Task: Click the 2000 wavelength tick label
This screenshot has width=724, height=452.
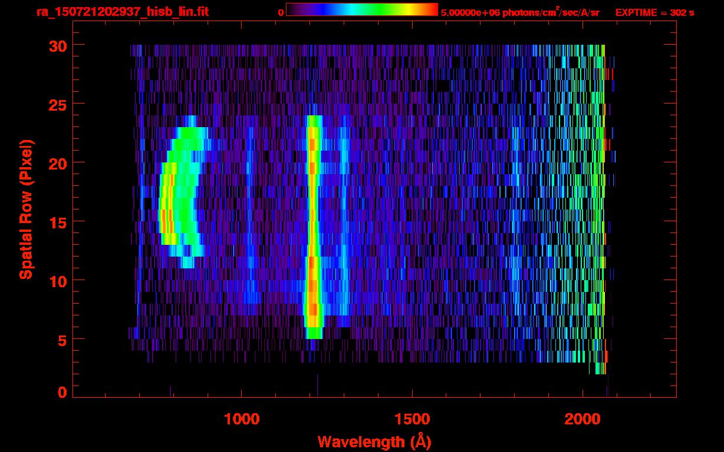Action: click(x=583, y=419)
